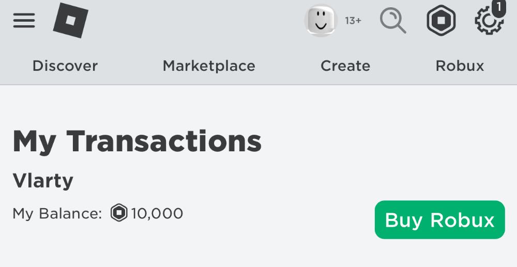Click the notification badge on settings gear
517x267 pixels.
click(x=498, y=7)
